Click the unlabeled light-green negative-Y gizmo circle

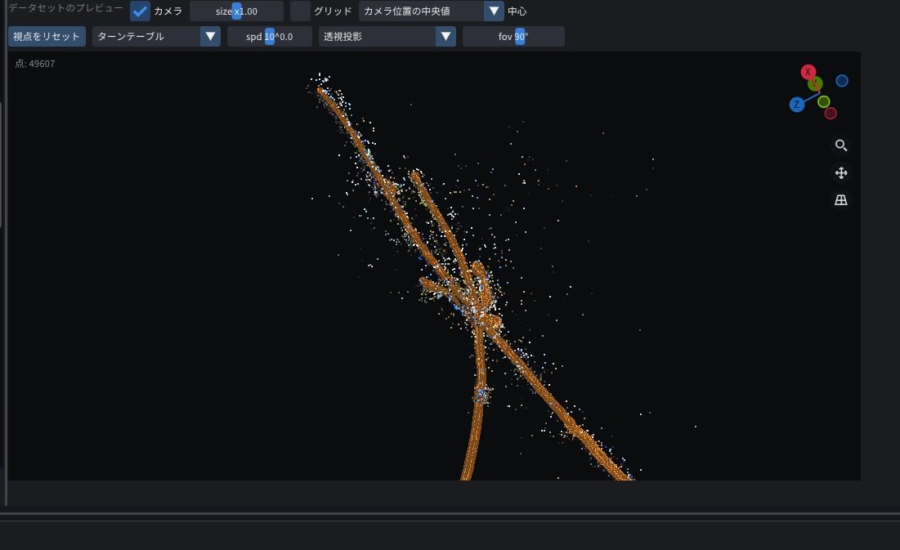824,101
